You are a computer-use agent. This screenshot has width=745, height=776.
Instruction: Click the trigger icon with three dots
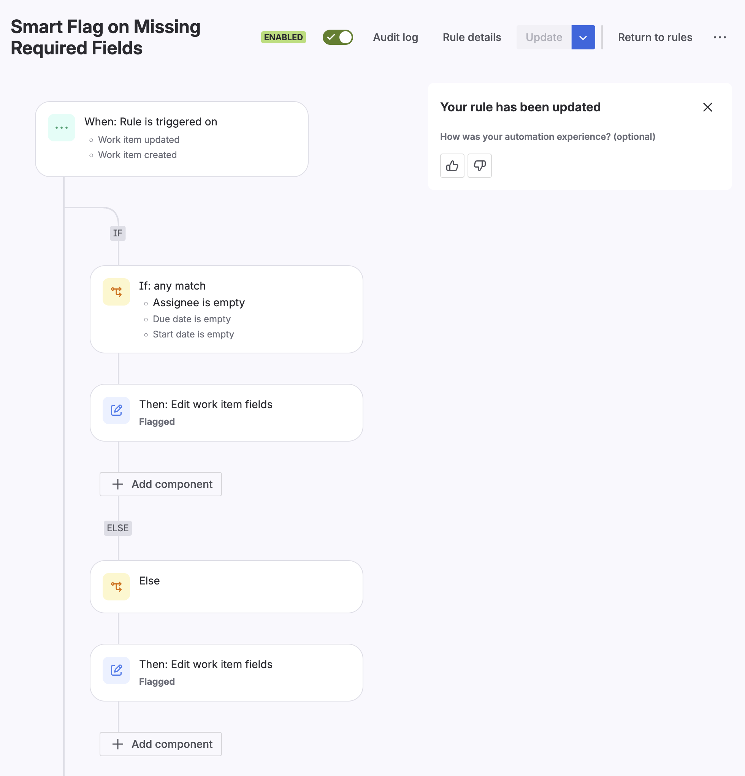click(62, 127)
